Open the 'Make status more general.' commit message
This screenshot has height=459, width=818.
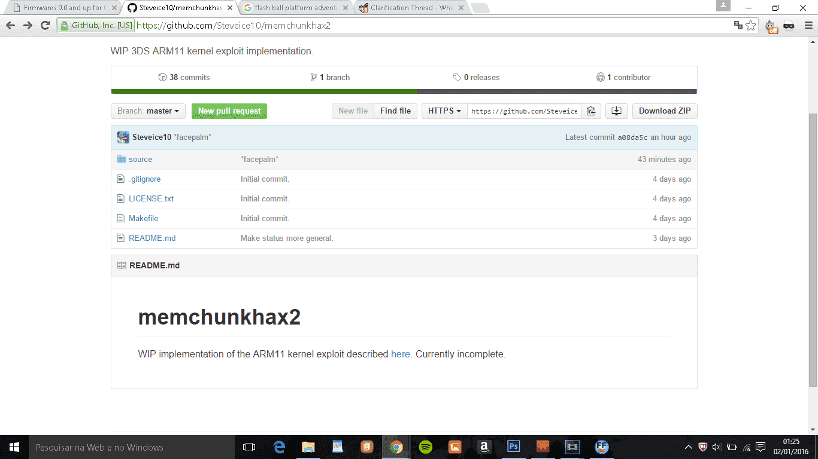tap(287, 238)
